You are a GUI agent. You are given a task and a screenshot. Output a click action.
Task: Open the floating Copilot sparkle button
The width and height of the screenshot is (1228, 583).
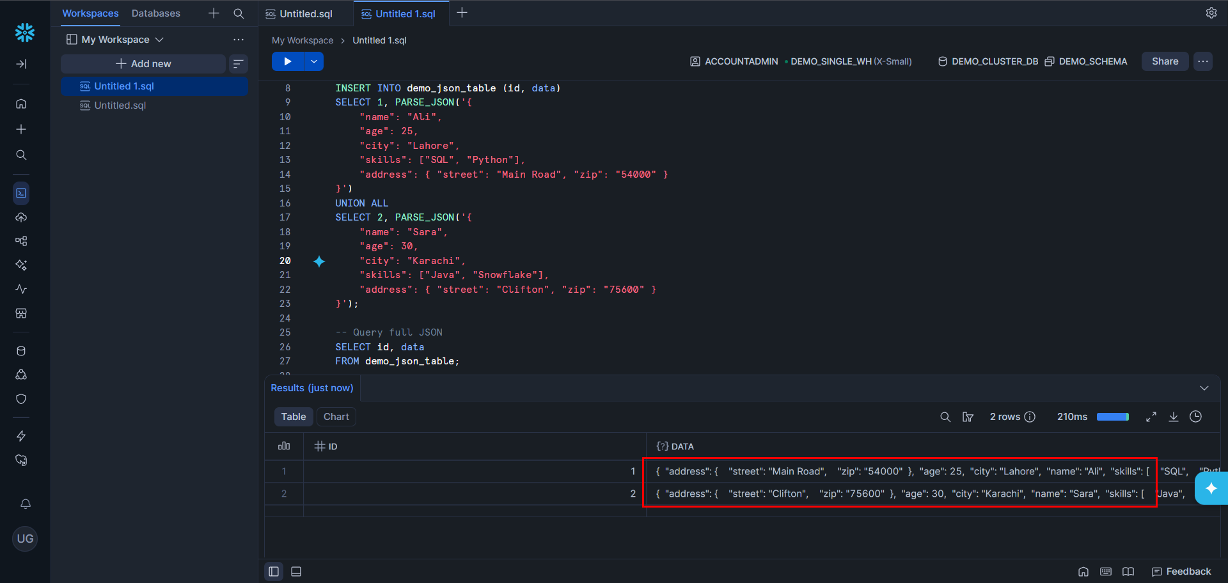[1211, 488]
